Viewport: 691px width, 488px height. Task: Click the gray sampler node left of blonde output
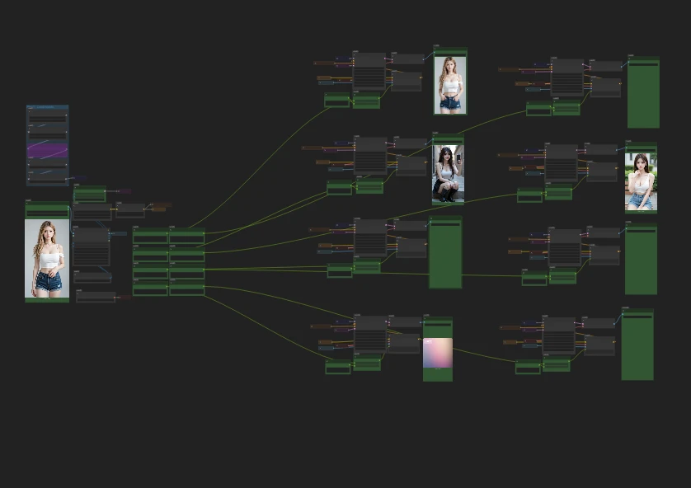[369, 72]
